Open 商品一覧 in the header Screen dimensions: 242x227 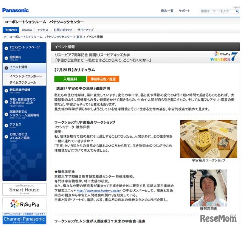pyautogui.click(x=167, y=11)
